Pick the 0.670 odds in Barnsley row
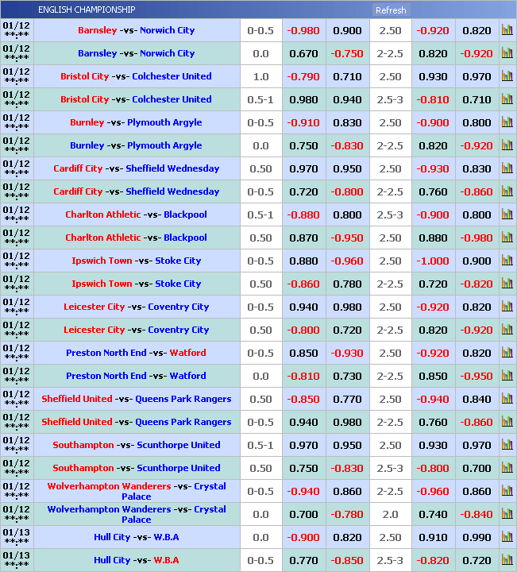The image size is (517, 572). (x=303, y=53)
